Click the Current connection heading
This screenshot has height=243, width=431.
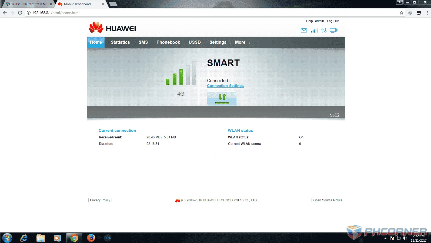point(117,131)
